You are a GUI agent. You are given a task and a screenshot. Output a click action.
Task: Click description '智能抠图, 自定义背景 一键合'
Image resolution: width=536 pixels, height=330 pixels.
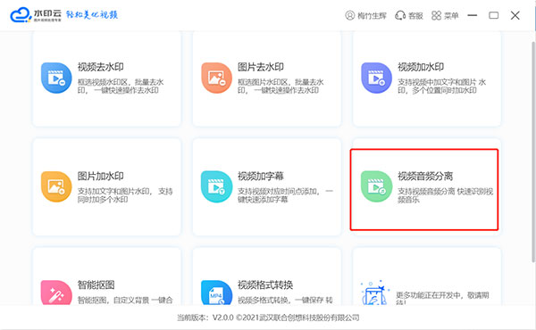click(x=125, y=301)
